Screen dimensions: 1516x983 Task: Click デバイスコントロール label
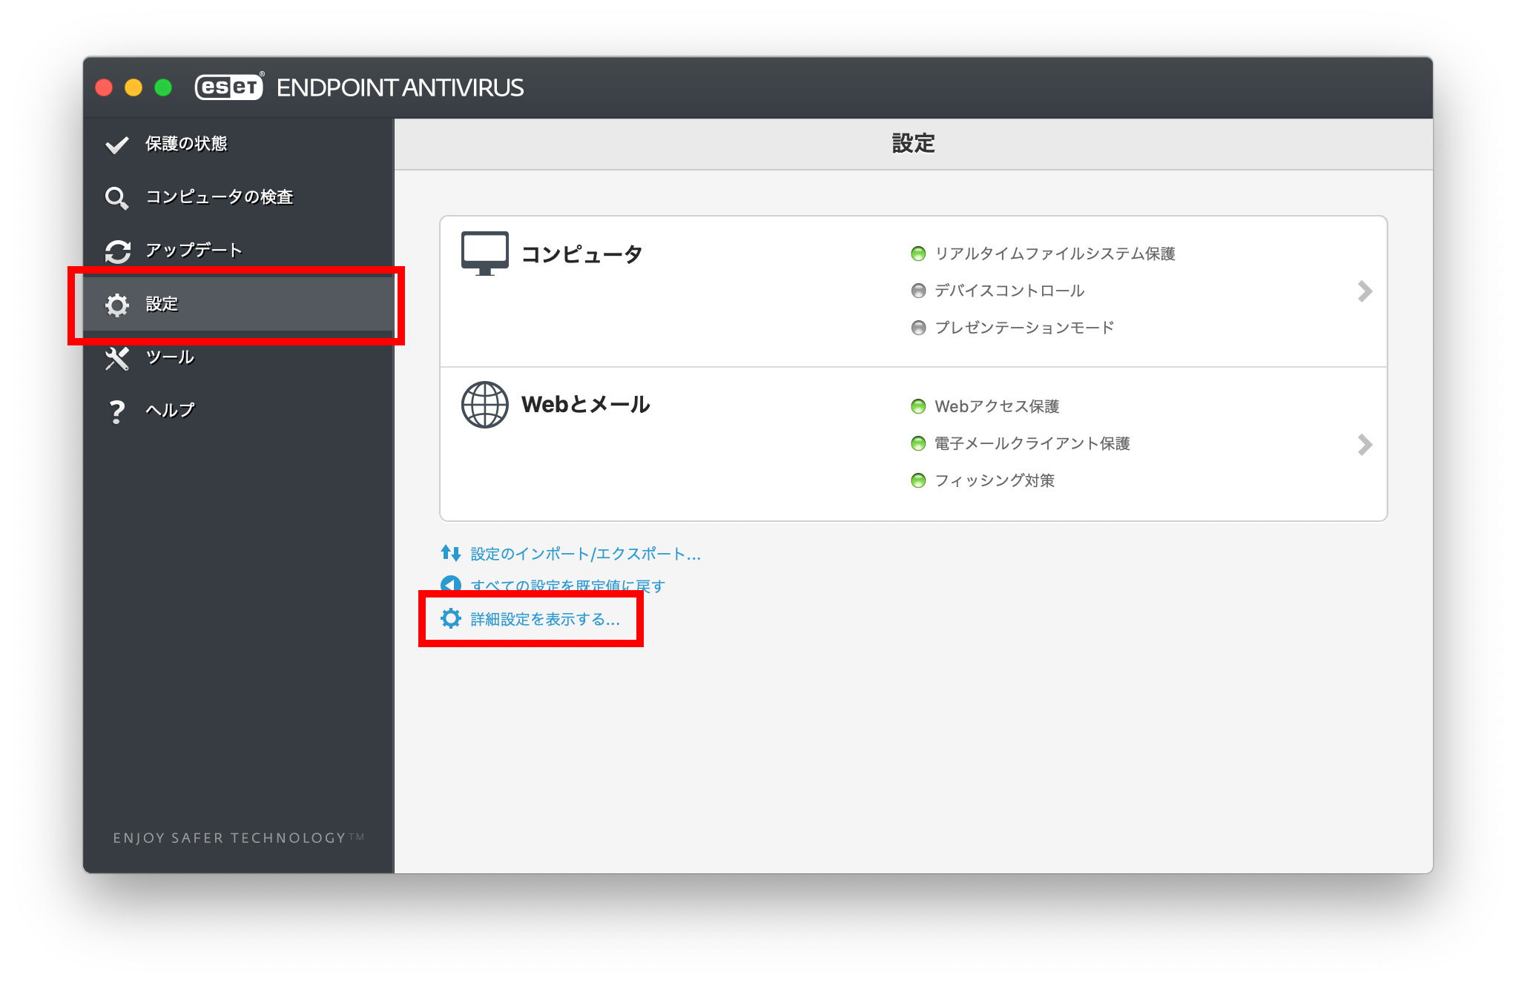(1009, 291)
